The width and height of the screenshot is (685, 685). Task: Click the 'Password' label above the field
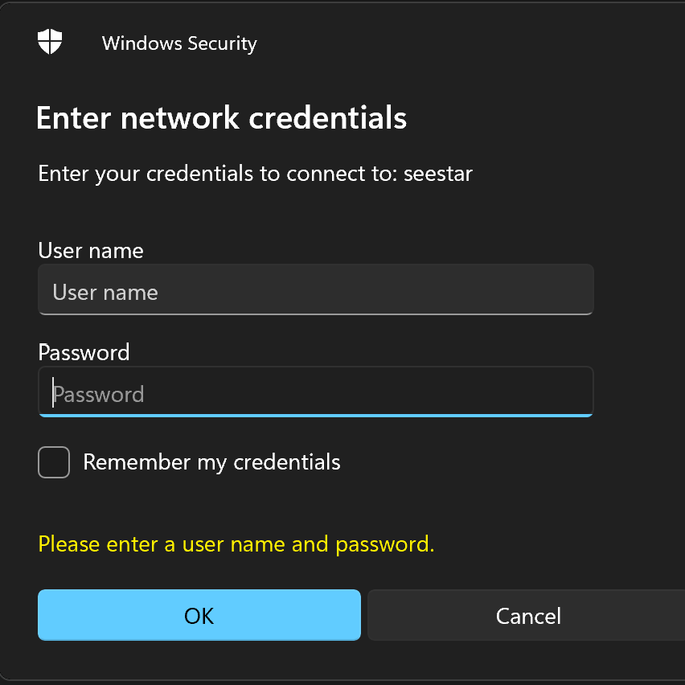pyautogui.click(x=84, y=352)
